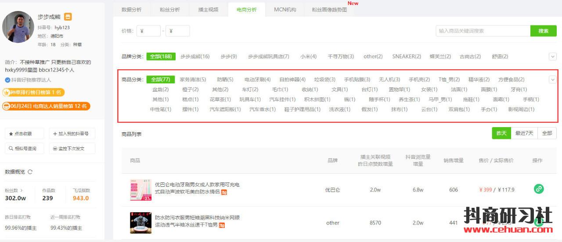Image resolution: width=562 pixels, height=242 pixels.
Task: Click the product keyword search field
Action: pyautogui.click(x=483, y=31)
